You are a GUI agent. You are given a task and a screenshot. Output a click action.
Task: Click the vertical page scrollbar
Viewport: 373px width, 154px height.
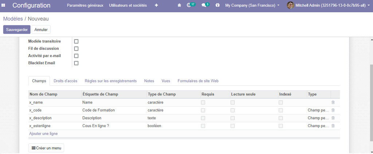click(371, 102)
